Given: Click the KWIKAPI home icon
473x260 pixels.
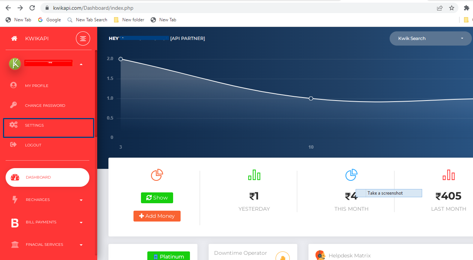Looking at the screenshot, I should (x=14, y=38).
